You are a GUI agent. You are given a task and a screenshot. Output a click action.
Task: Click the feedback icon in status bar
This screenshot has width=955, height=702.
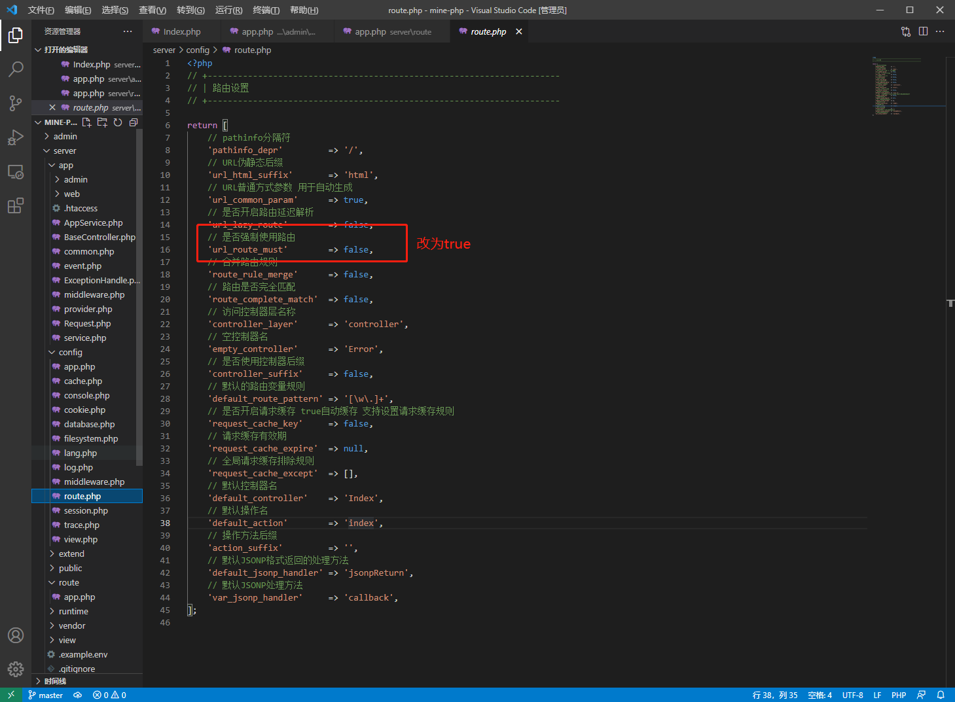[x=921, y=695]
